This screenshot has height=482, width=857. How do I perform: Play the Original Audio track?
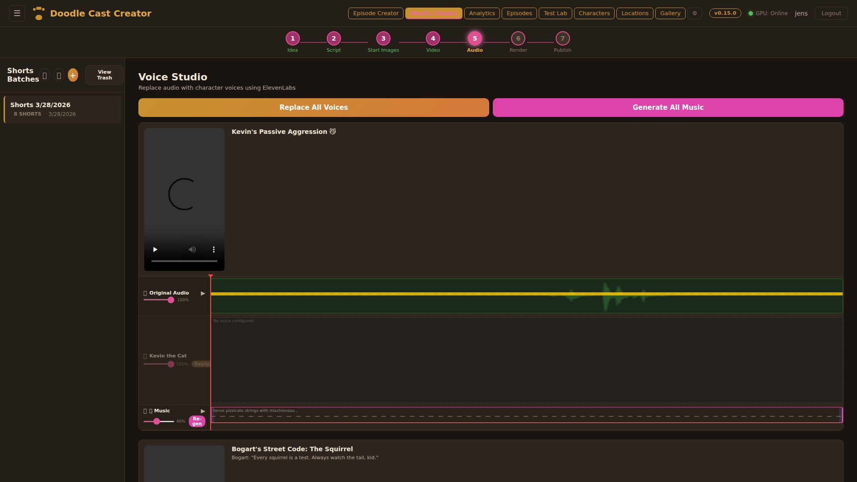tap(203, 293)
